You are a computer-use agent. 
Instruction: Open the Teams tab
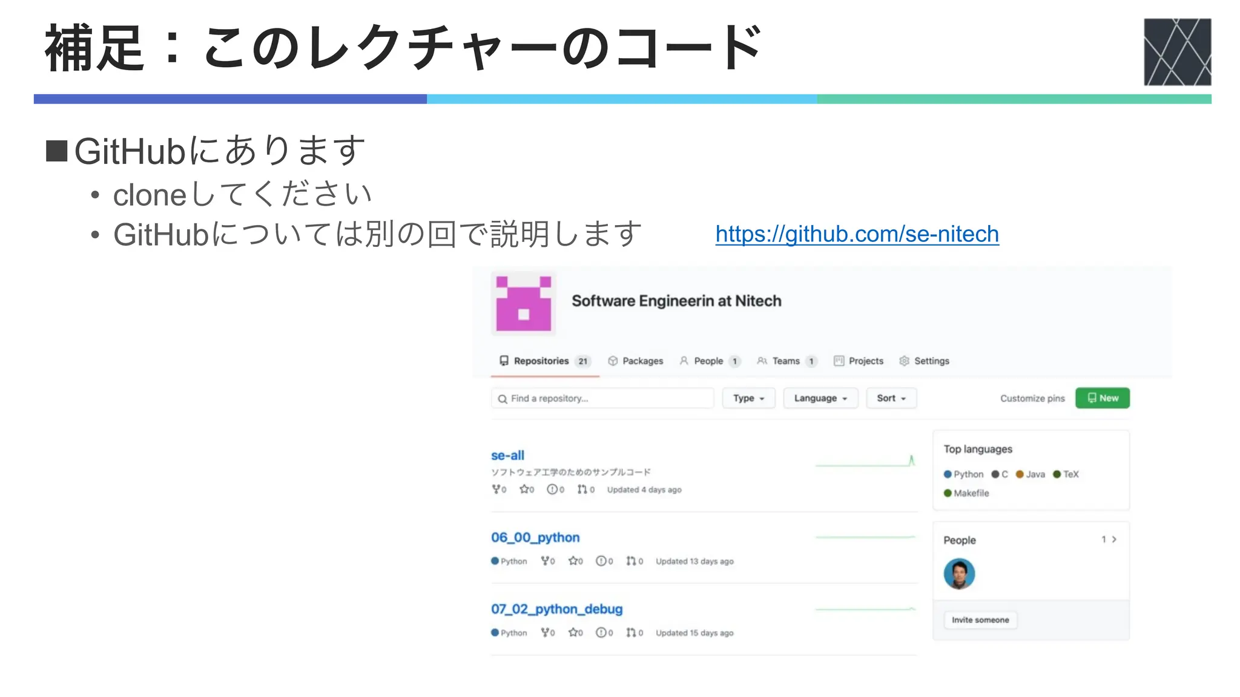point(787,361)
